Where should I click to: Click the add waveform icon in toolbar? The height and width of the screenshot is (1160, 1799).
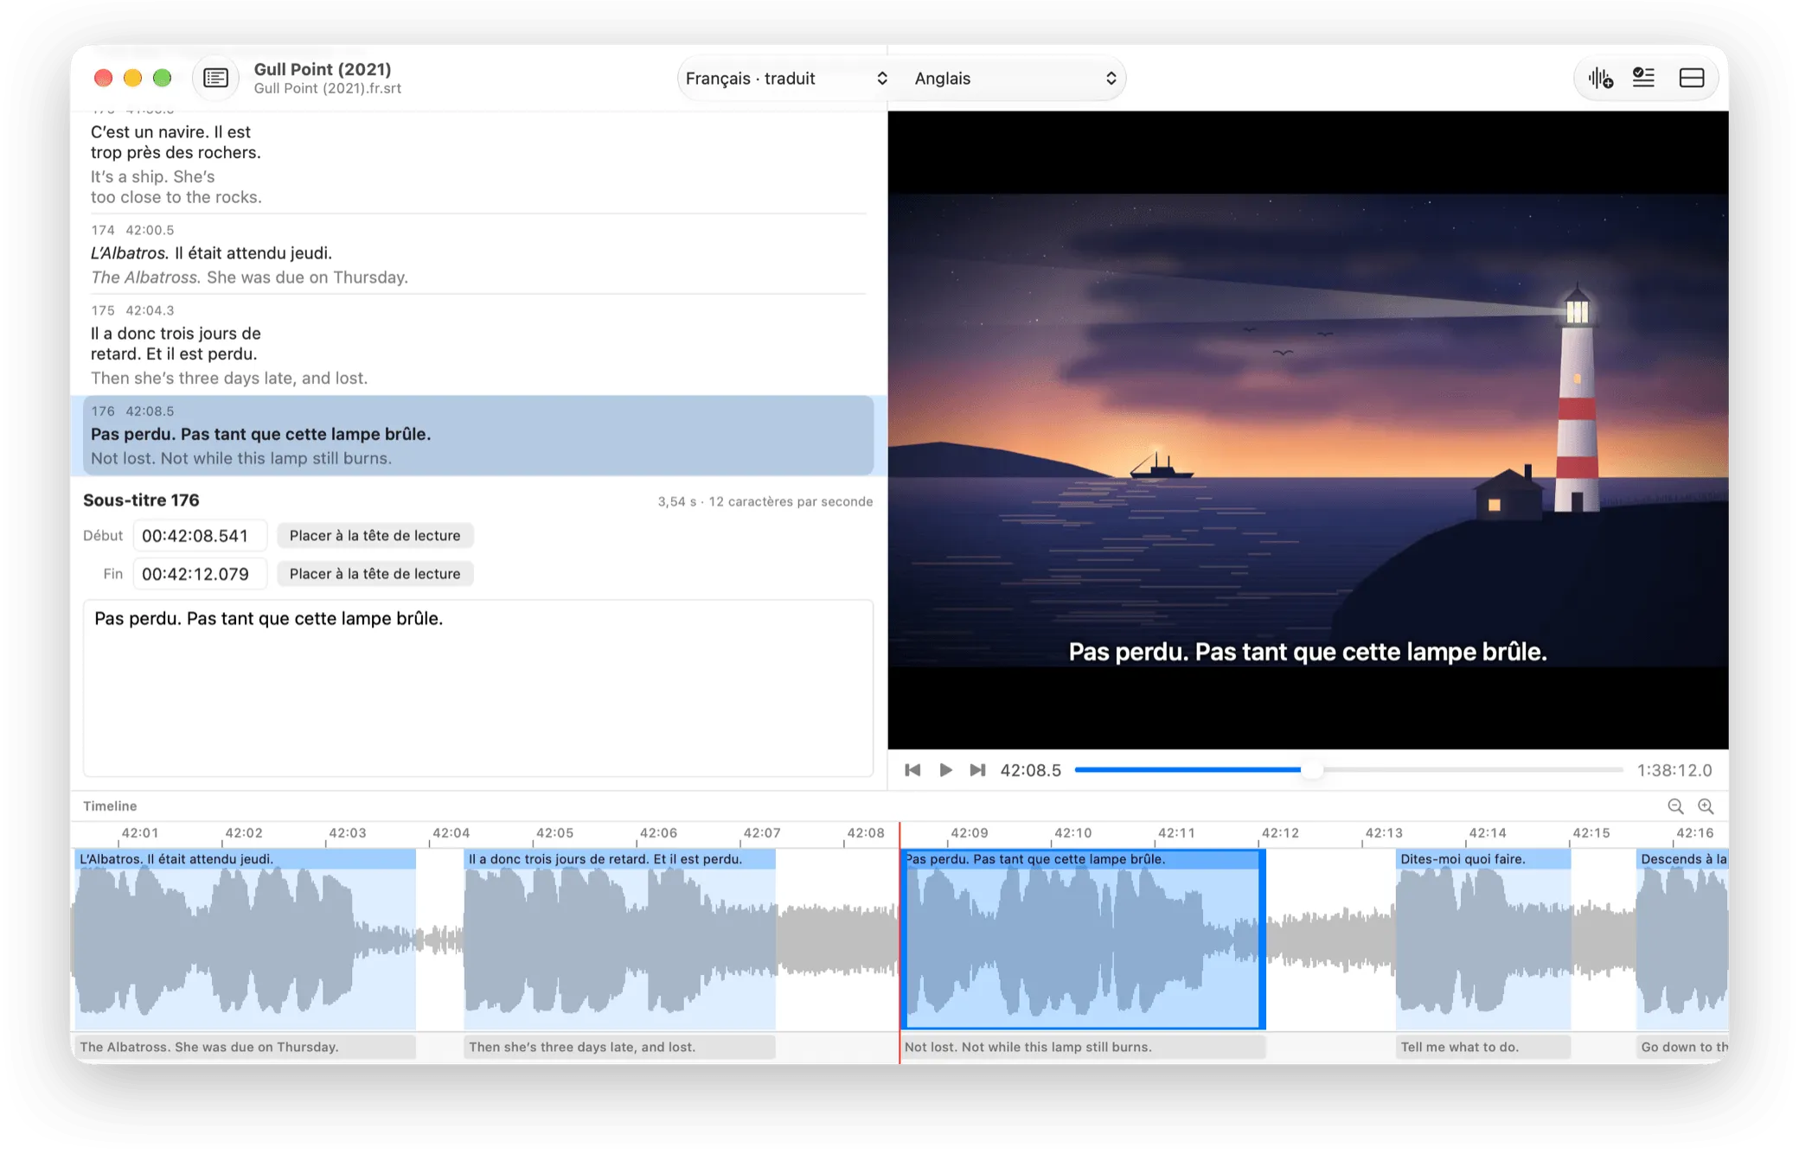(1600, 78)
